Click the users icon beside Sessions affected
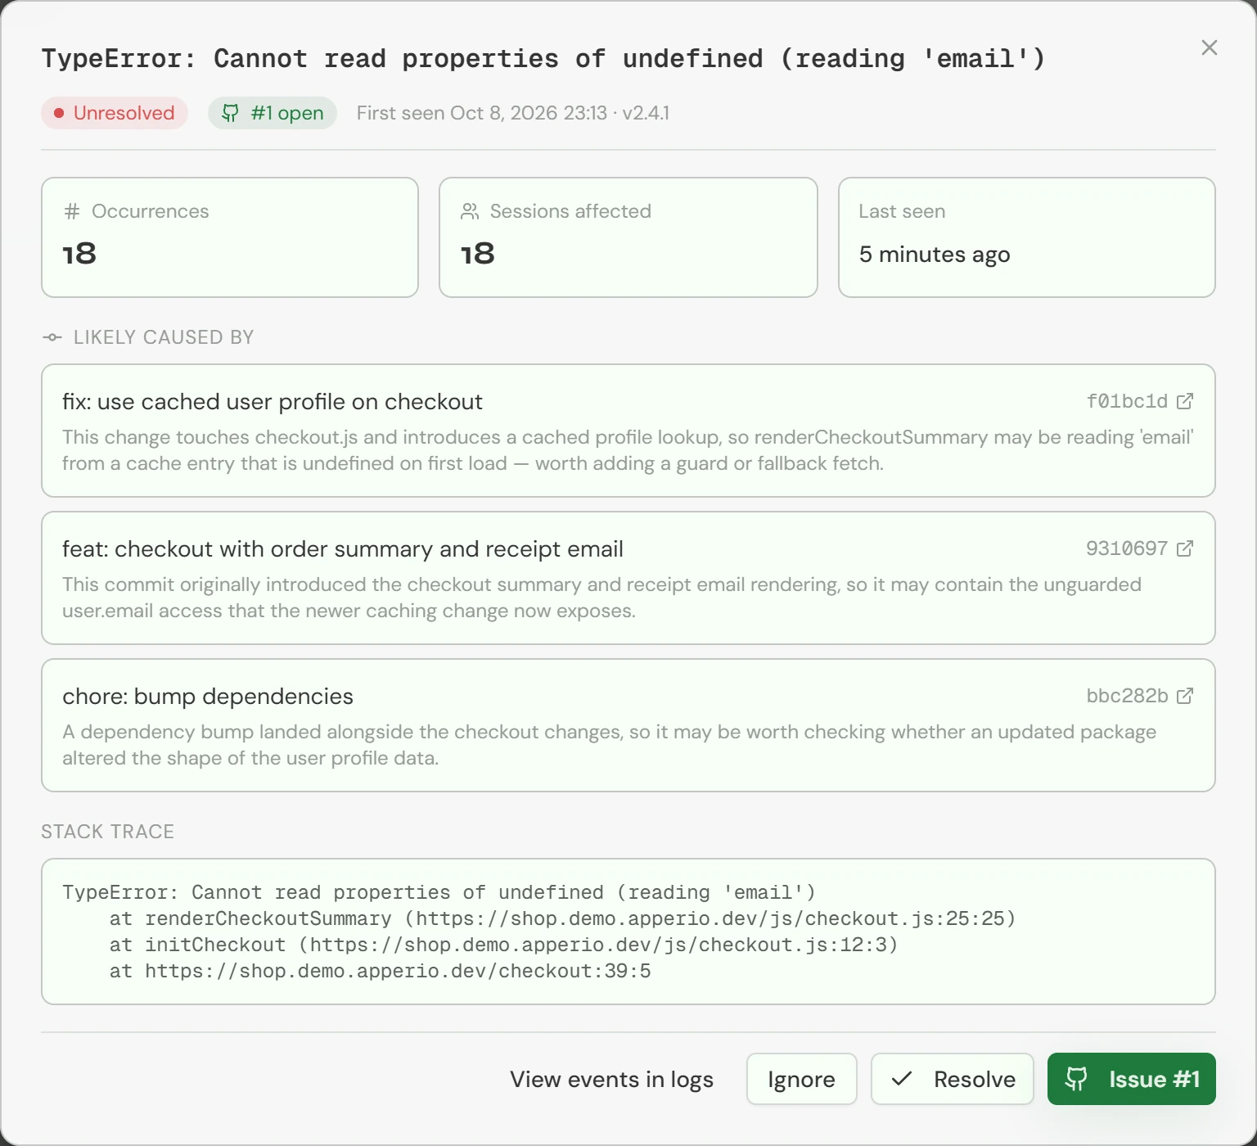 470,211
